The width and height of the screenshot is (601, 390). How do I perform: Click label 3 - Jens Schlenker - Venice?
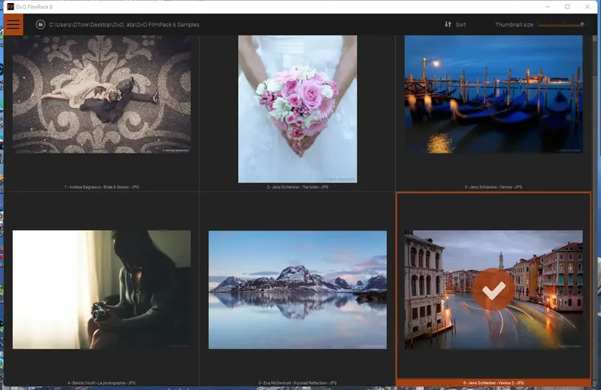pos(494,187)
